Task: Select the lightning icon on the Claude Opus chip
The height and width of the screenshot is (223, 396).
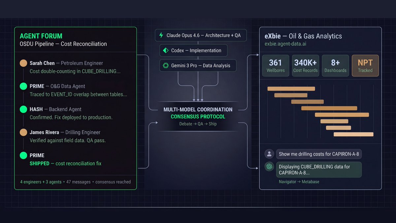Action: [161, 35]
